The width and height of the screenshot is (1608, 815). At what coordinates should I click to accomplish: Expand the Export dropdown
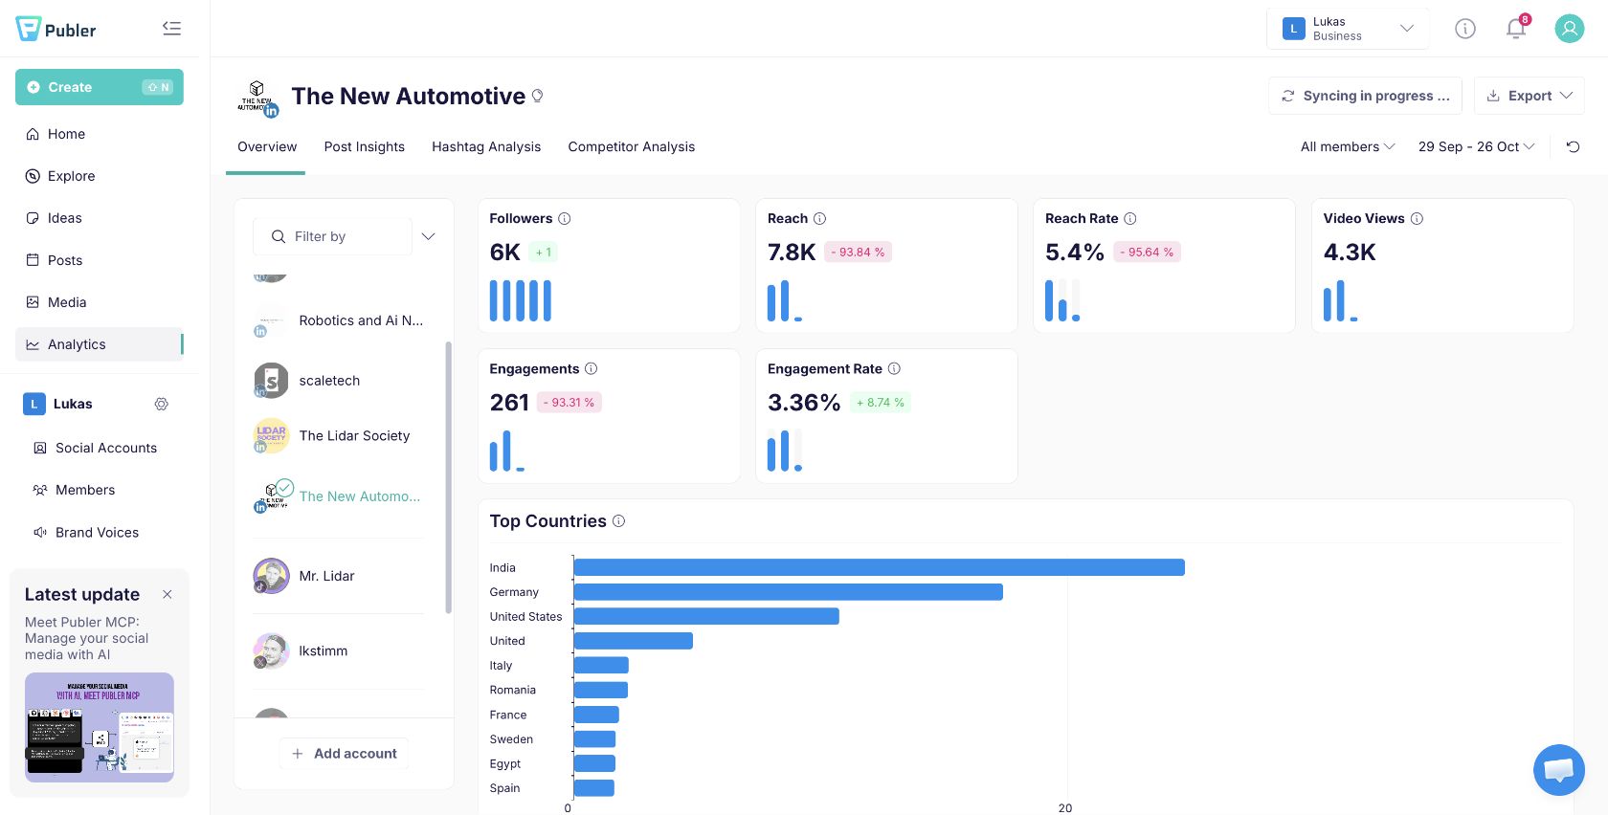click(x=1530, y=96)
